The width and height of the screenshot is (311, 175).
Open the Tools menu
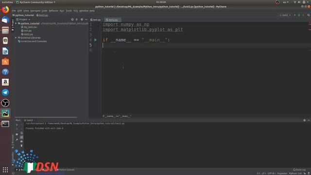coord(69,11)
